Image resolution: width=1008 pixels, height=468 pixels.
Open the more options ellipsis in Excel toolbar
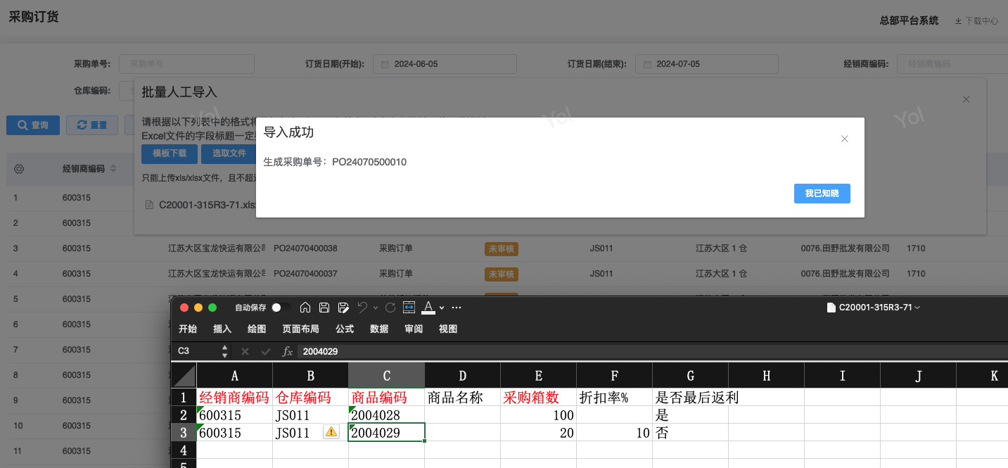coord(457,308)
